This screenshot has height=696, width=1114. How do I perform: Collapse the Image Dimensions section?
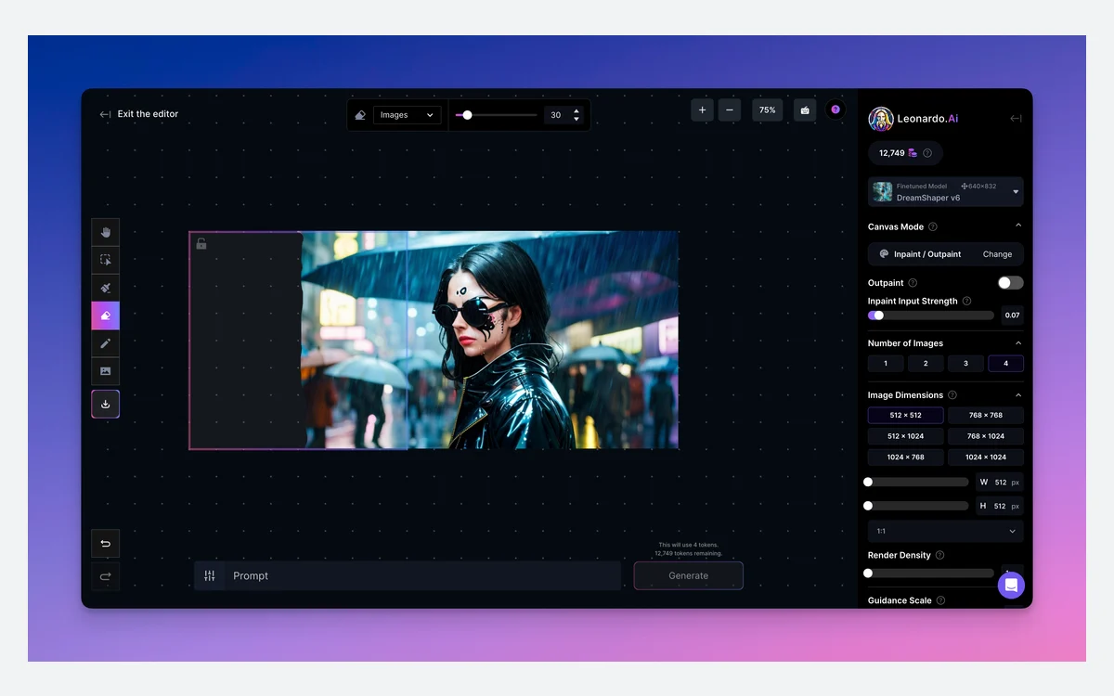point(1017,394)
